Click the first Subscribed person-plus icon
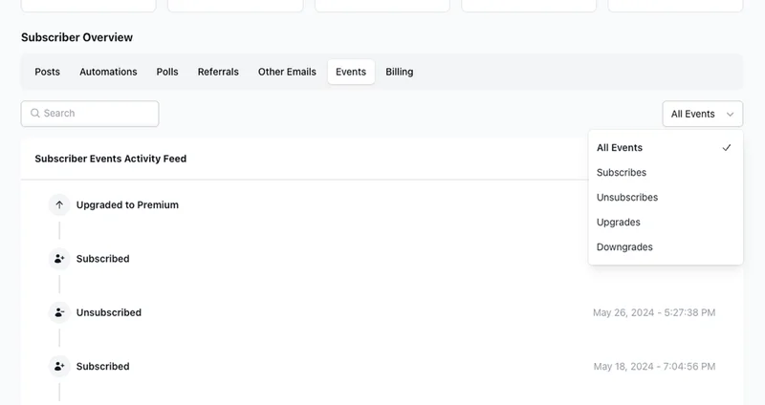This screenshot has width=765, height=405. click(x=59, y=259)
